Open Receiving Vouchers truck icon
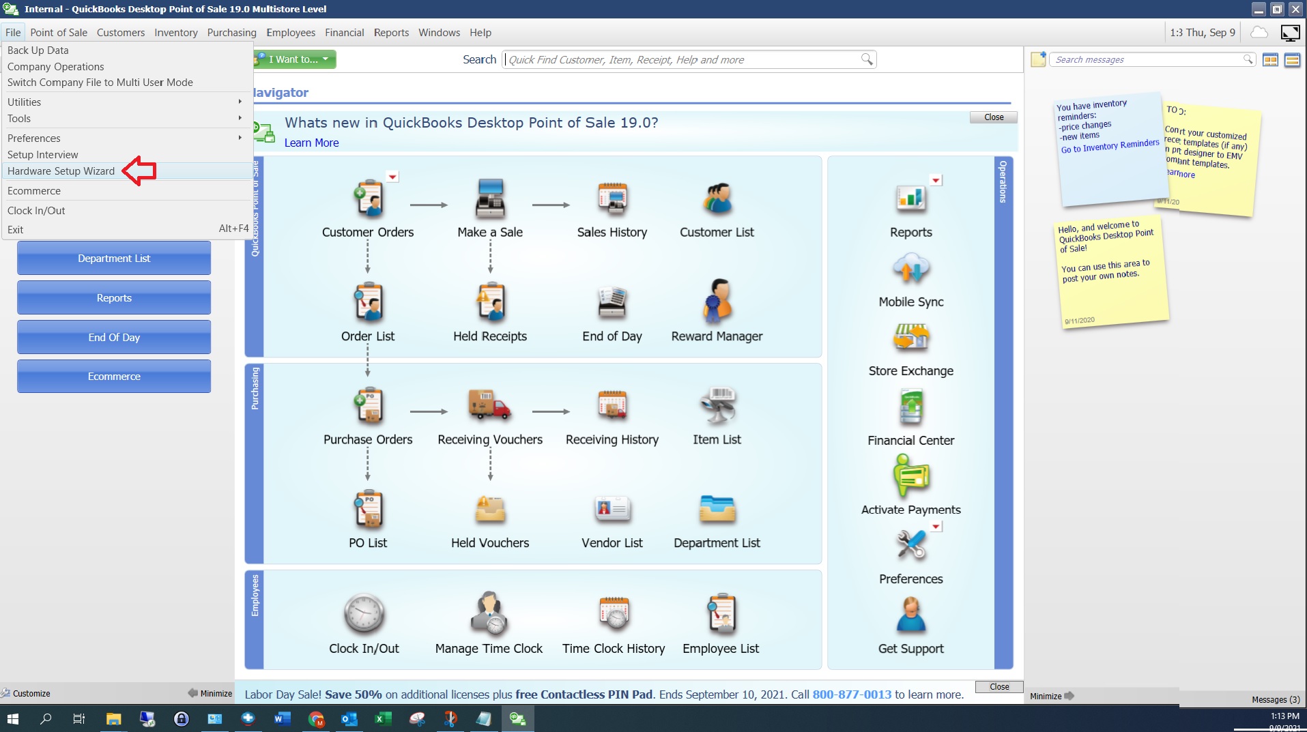This screenshot has height=732, width=1307. 490,405
